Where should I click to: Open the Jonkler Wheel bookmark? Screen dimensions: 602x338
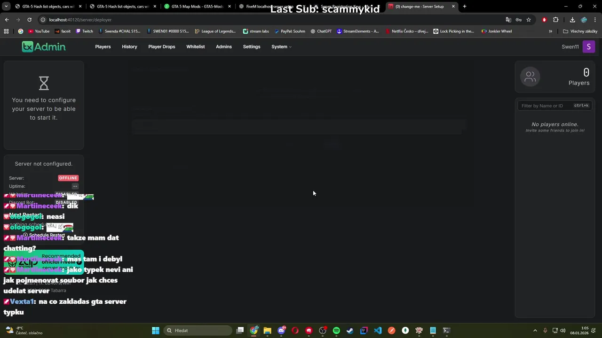[x=497, y=31]
